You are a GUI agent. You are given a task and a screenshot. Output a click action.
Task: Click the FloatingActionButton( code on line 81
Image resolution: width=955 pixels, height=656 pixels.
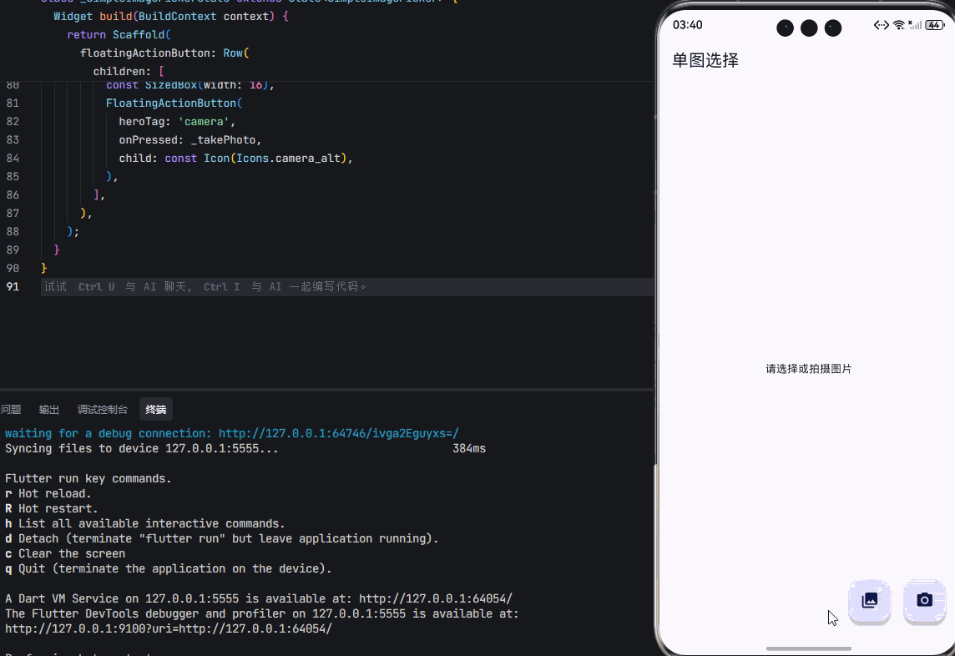[x=174, y=103]
